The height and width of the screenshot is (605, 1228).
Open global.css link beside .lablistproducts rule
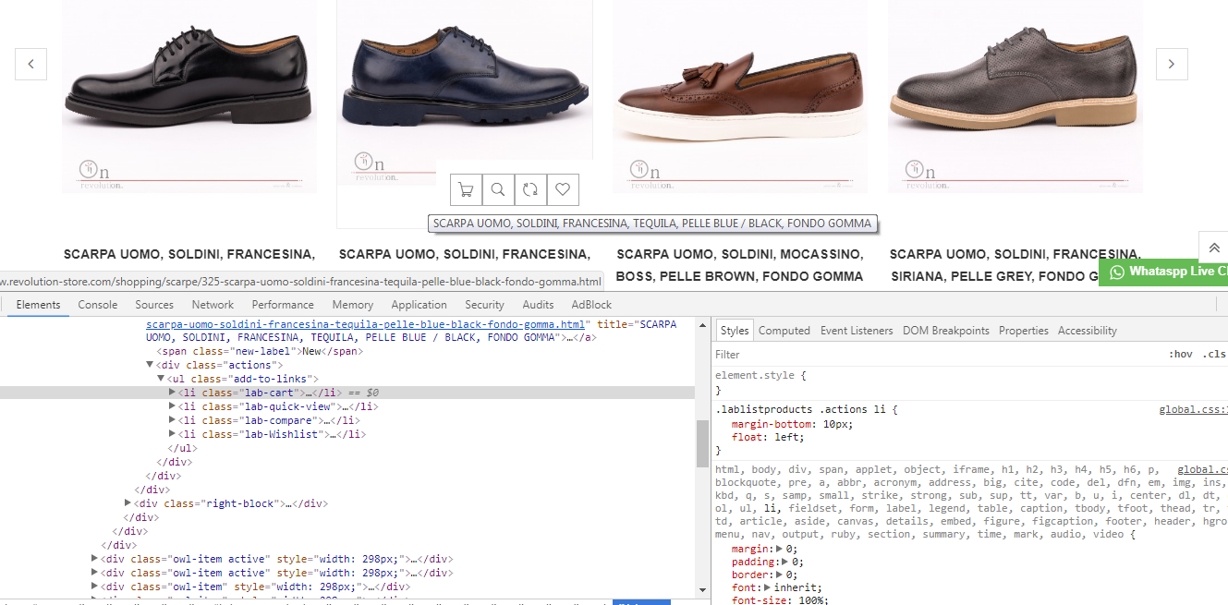coord(1194,410)
